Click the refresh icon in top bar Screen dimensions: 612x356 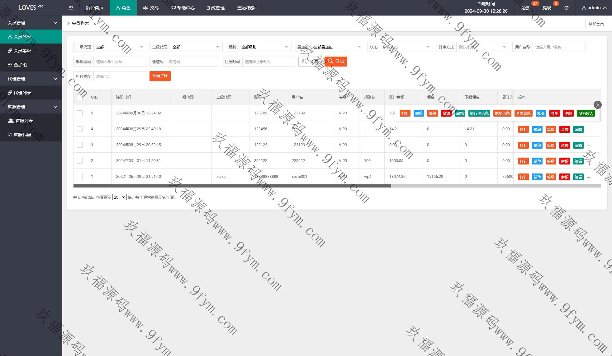[567, 8]
